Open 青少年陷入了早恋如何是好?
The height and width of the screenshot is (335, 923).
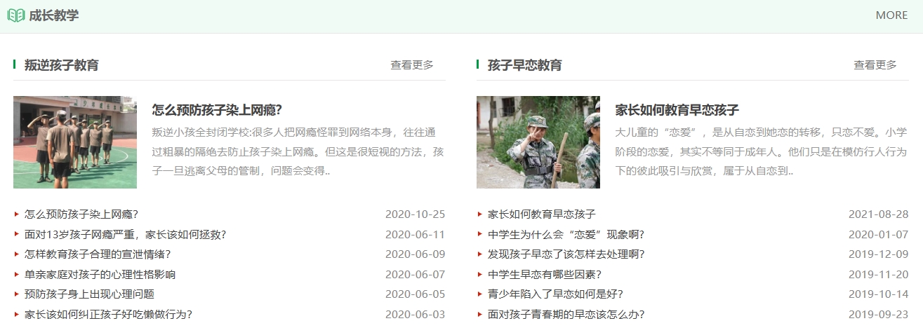(556, 294)
